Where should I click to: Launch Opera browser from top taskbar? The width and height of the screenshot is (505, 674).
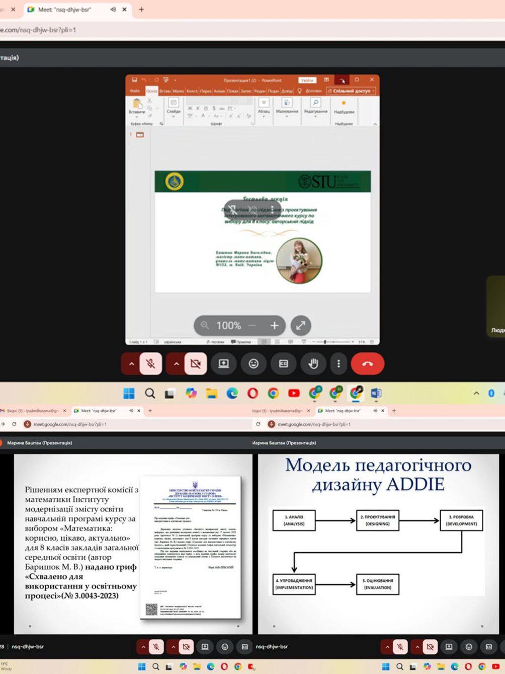pos(252,393)
